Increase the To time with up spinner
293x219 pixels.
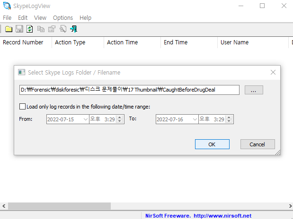coord(229,117)
